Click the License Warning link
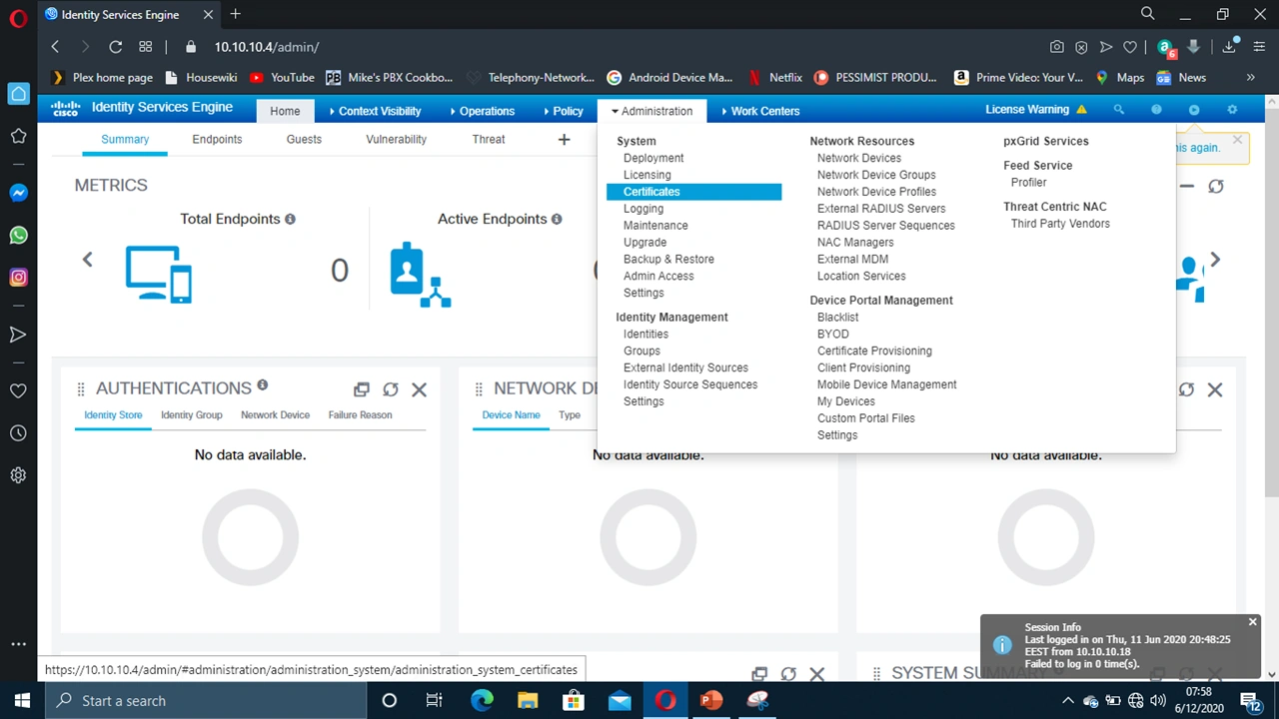 tap(1027, 110)
